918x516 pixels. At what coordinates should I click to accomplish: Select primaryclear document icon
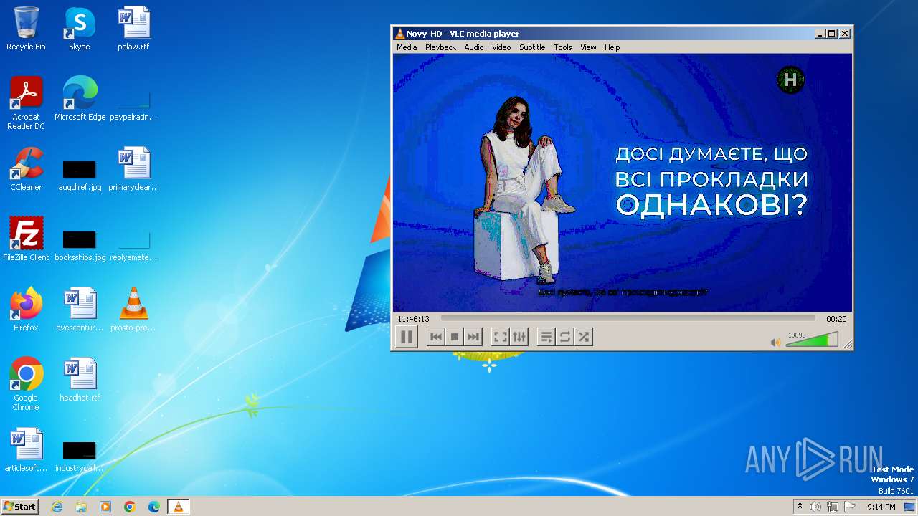(x=133, y=169)
